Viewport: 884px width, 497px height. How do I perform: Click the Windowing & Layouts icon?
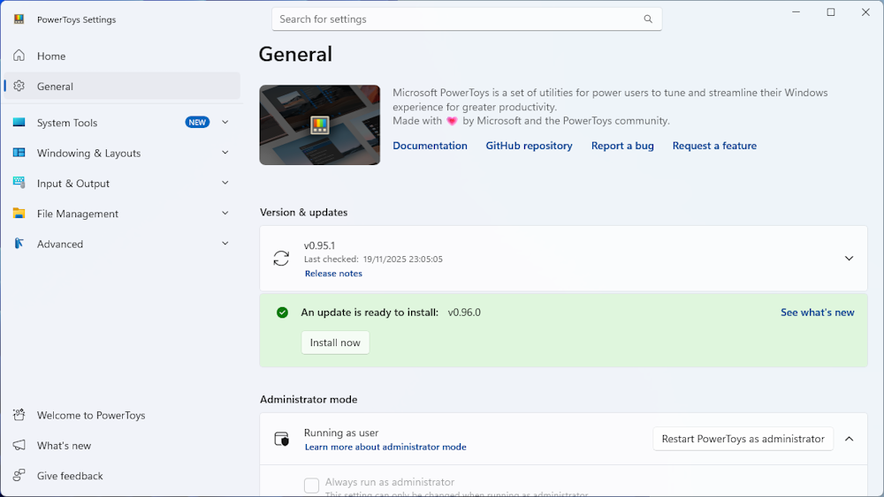click(19, 153)
